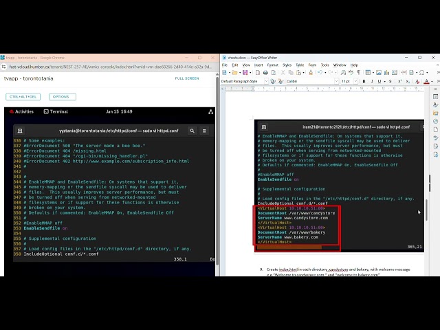Screen dimensions: 440x330
Task: Open the underline style dropdown arrow
Action: pyautogui.click(x=384, y=81)
